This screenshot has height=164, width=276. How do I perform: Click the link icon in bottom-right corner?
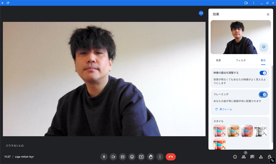tap(273, 161)
